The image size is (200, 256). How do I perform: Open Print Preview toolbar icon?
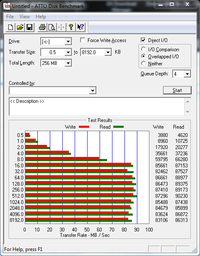pos(52,27)
